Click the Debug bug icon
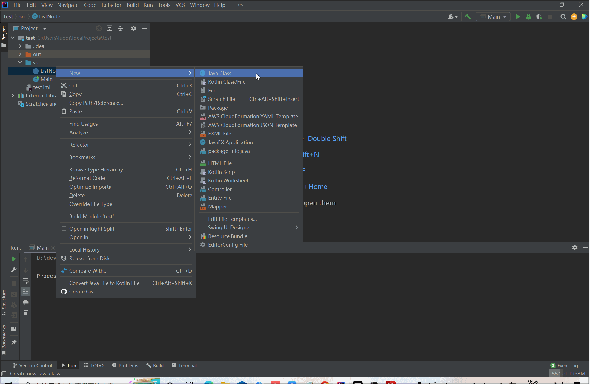Image resolution: width=590 pixels, height=384 pixels. point(529,17)
